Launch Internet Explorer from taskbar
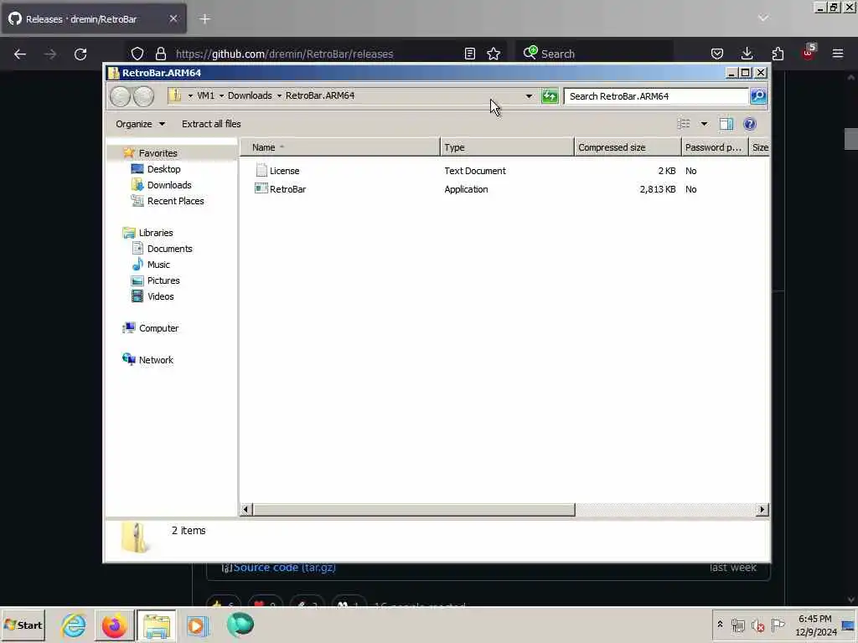Screen dimensions: 858x643 74,625
